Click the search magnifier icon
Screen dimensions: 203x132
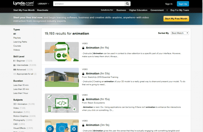(128, 4)
